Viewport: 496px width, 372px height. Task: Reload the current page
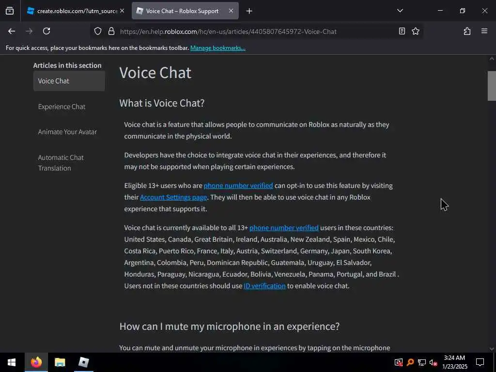coord(46,31)
